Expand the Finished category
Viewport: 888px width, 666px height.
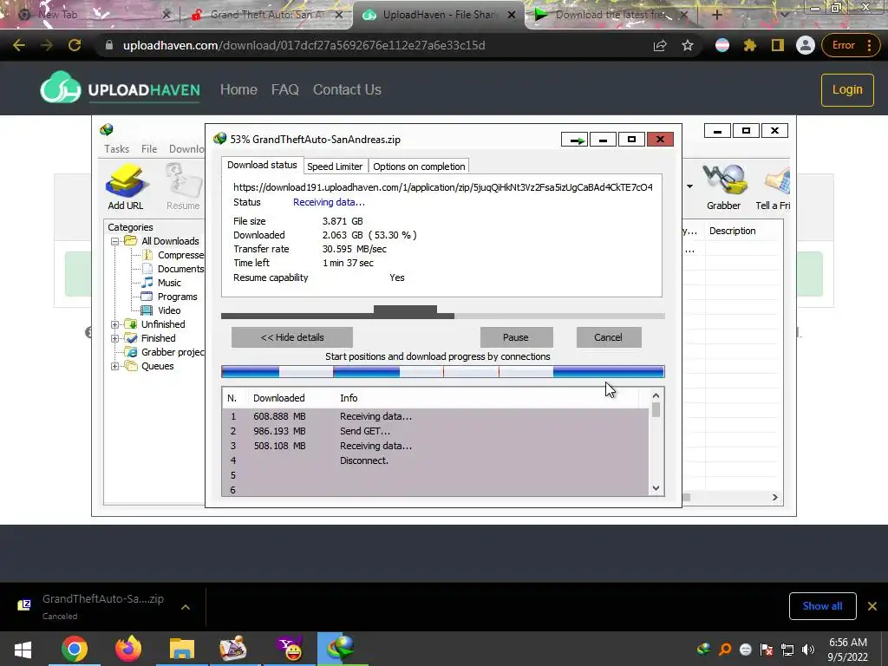[114, 339]
